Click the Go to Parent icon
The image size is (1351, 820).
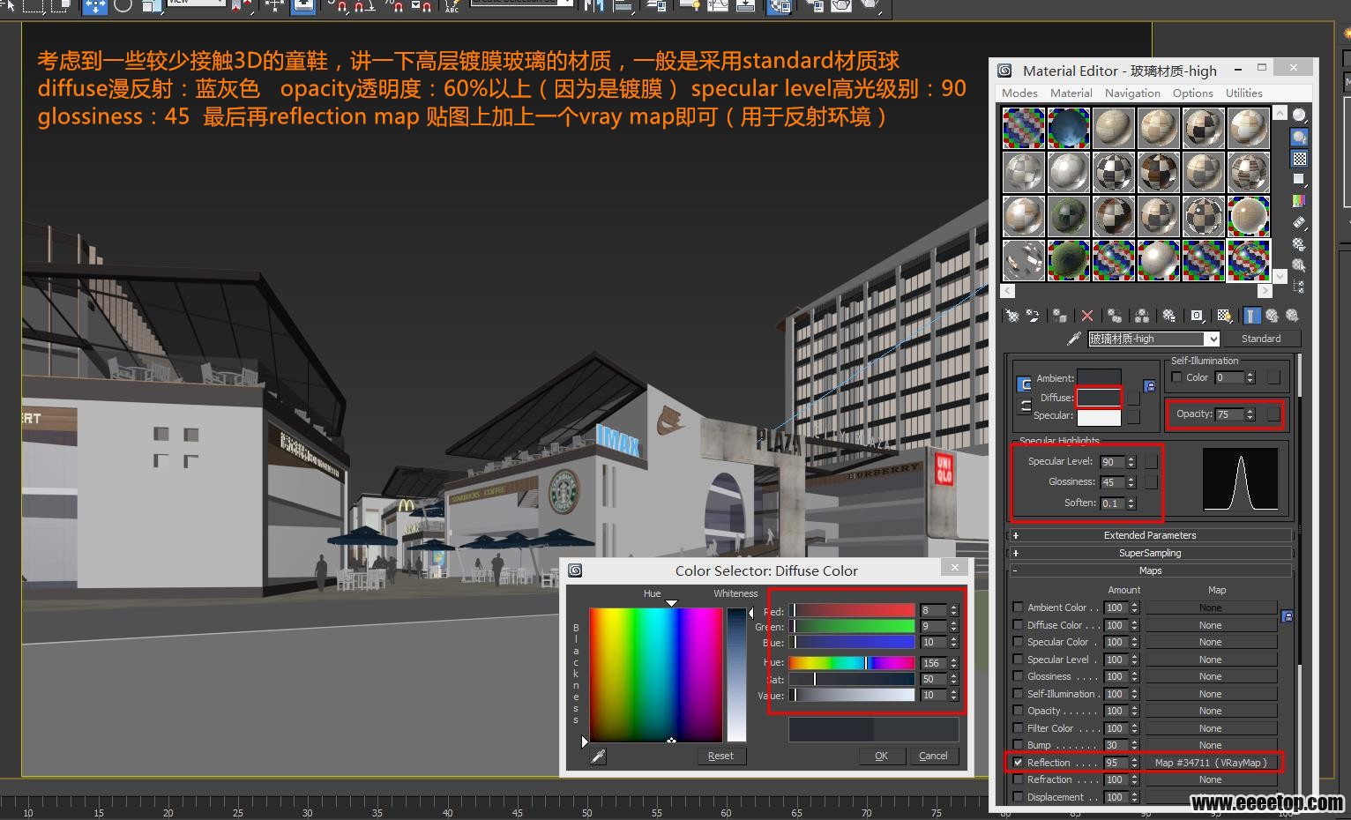coord(1272,316)
